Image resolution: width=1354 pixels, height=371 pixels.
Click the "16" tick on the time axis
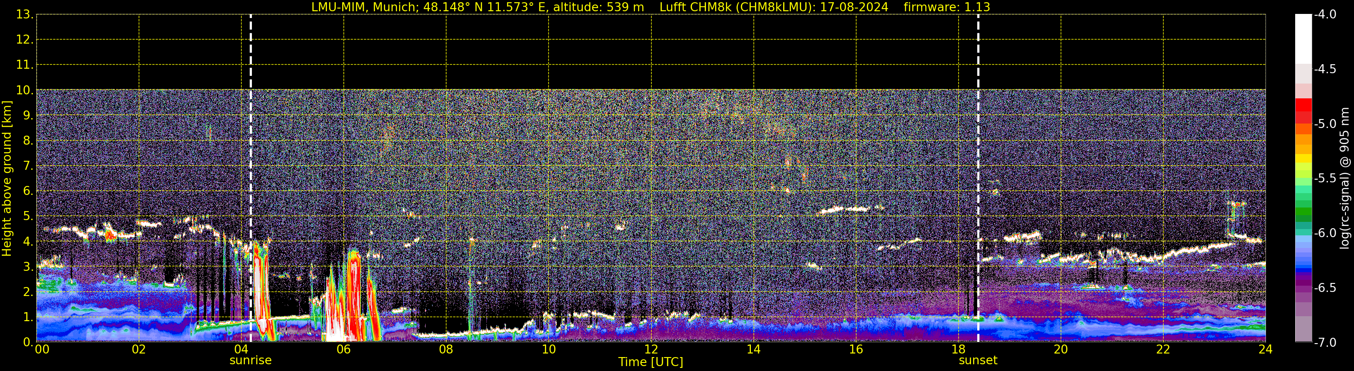pyautogui.click(x=856, y=350)
